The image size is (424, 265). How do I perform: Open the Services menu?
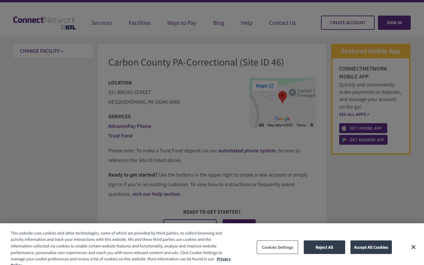pyautogui.click(x=102, y=23)
